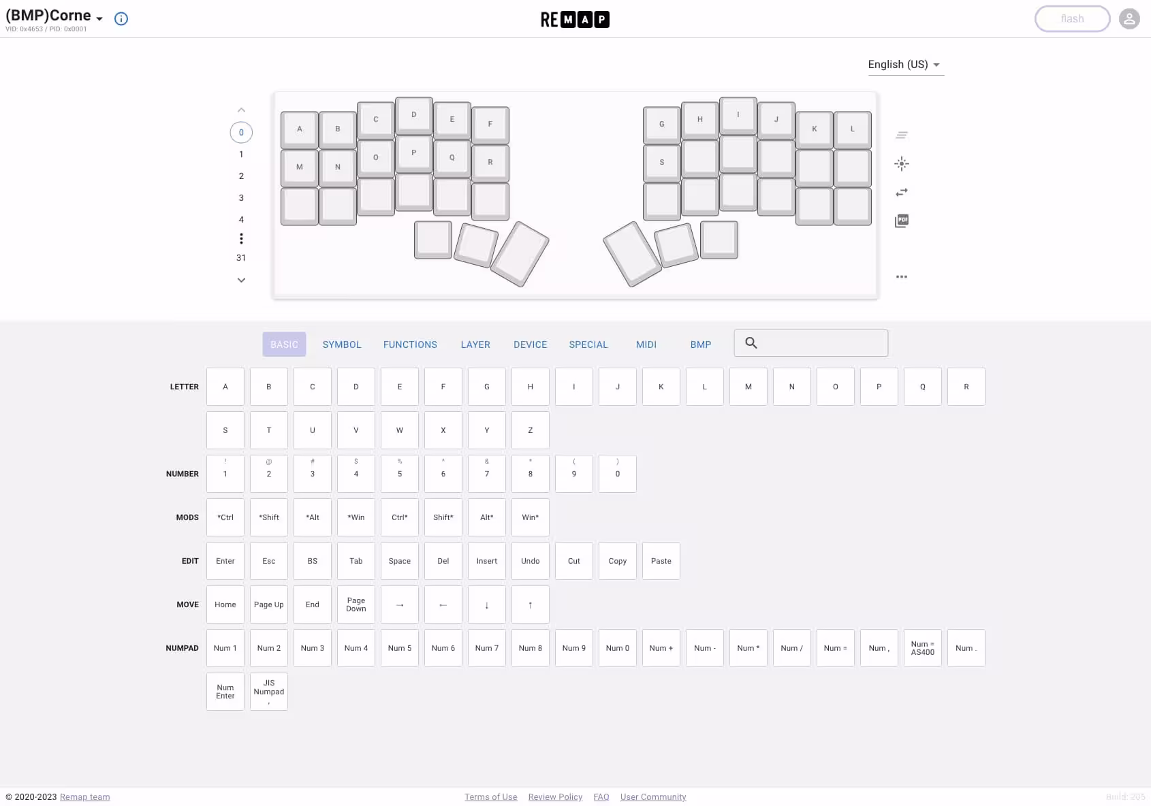Click the three-line label icon
The width and height of the screenshot is (1151, 806).
[901, 135]
